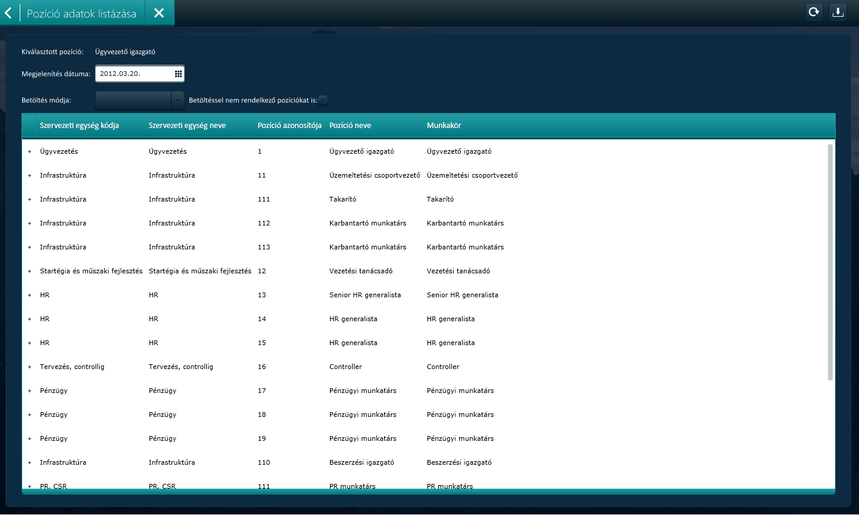859x515 pixels.
Task: Click position ID cell '110'
Action: 264,462
